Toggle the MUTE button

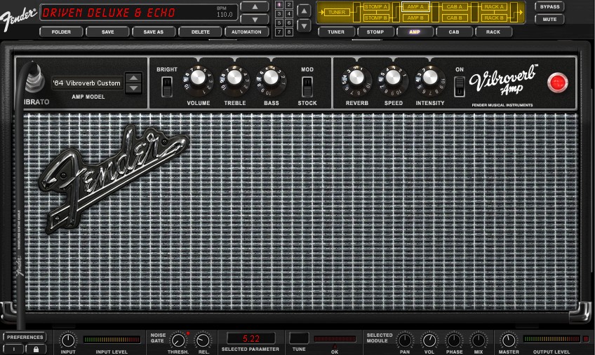point(549,19)
